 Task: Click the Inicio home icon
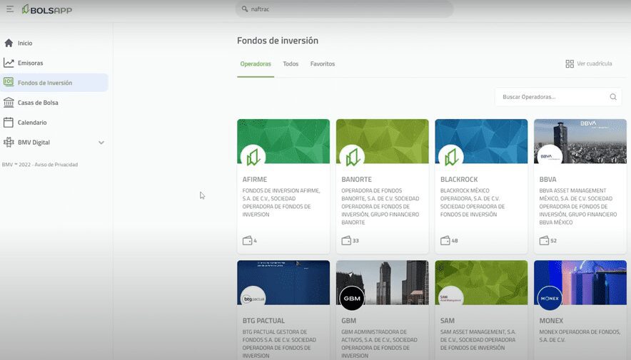9,43
